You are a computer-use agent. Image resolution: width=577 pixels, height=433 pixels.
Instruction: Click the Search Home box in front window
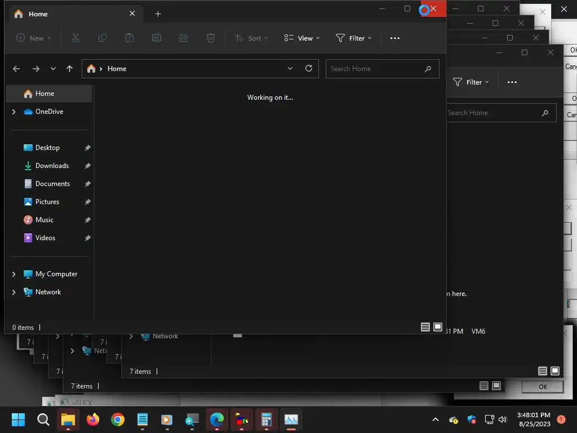[x=383, y=69]
